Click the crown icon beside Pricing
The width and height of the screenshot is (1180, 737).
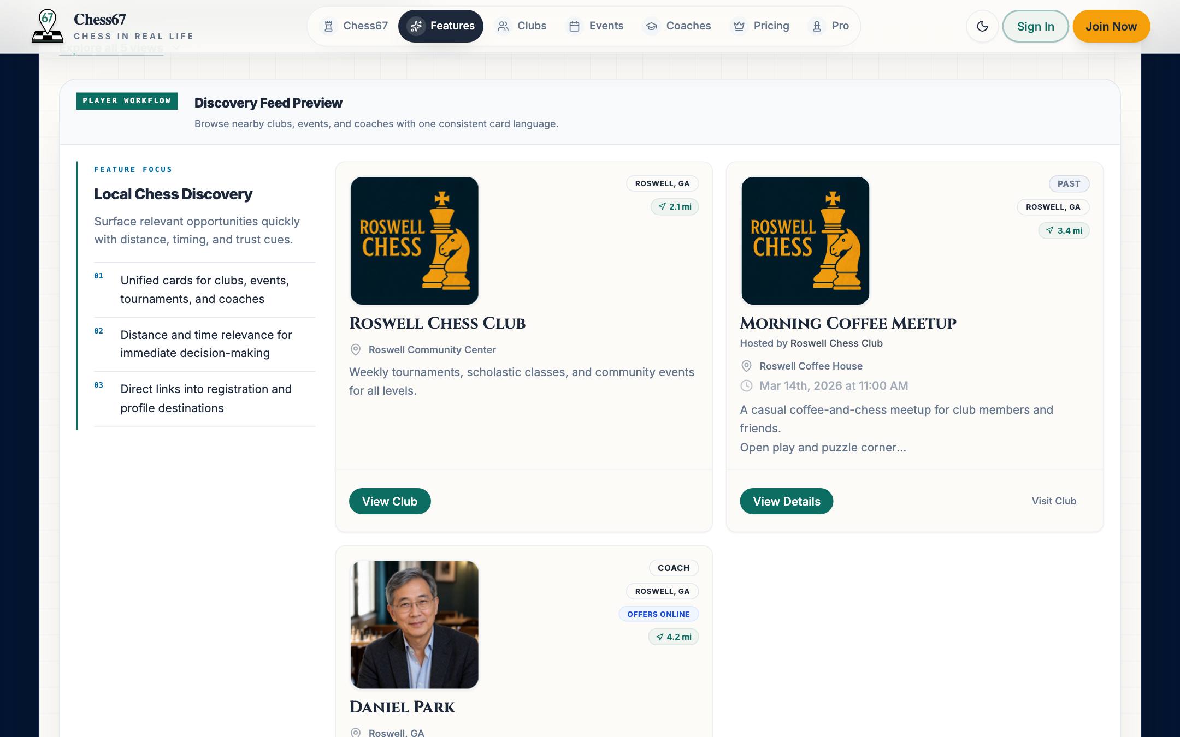pos(739,26)
